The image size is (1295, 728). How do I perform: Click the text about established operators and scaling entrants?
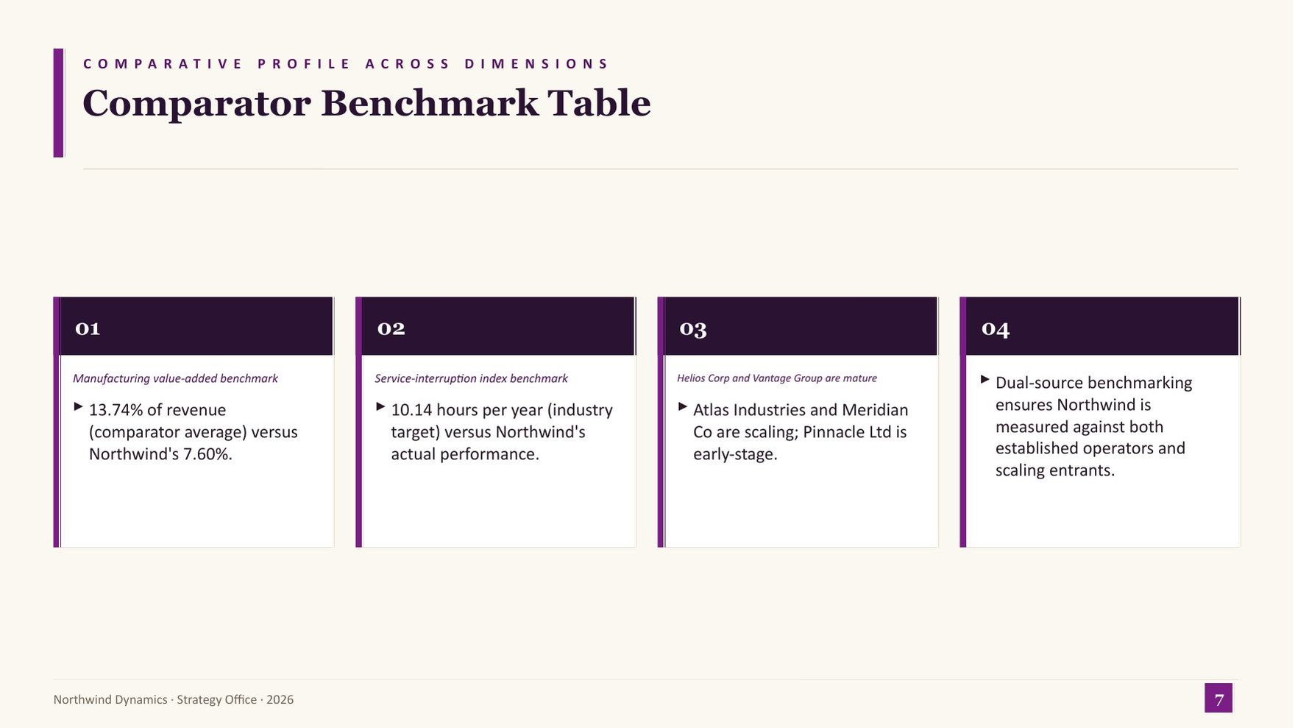point(1094,427)
